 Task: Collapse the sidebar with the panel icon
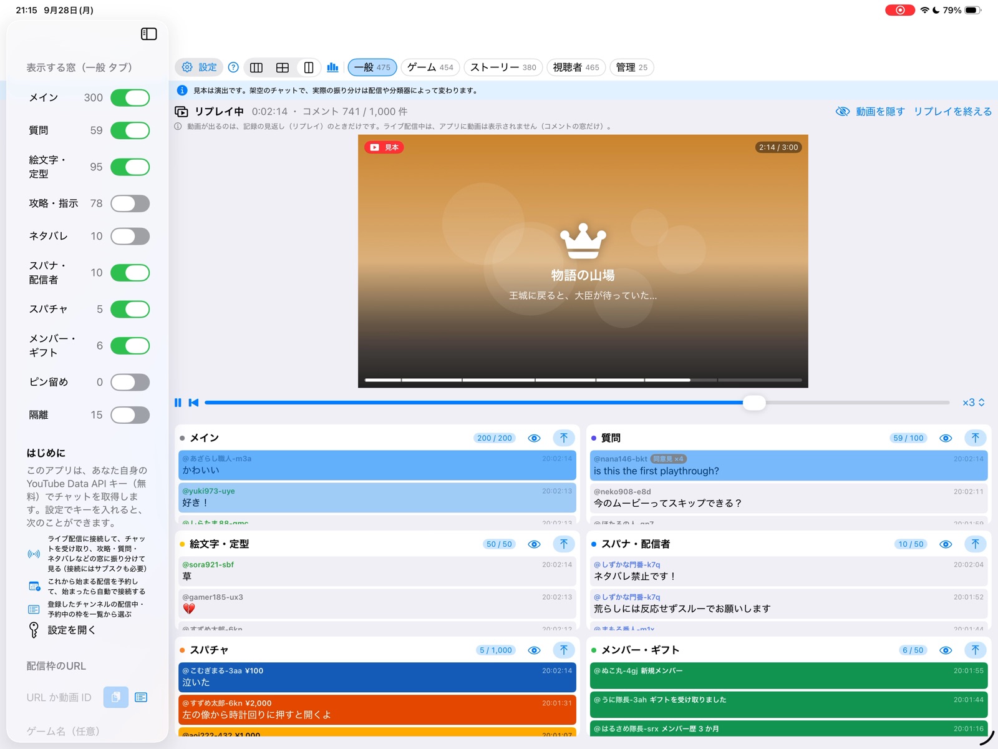[148, 34]
